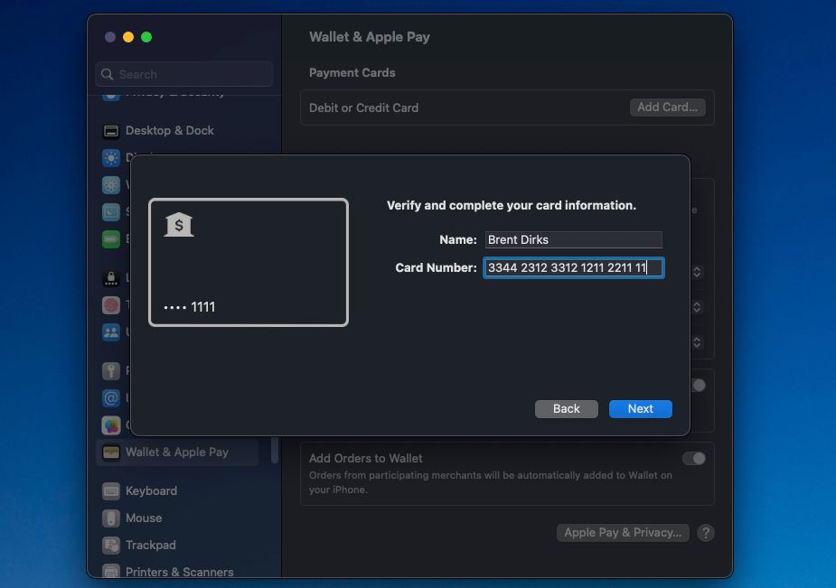Click the Users & Groups people icon
This screenshot has height=588, width=836.
click(x=111, y=332)
